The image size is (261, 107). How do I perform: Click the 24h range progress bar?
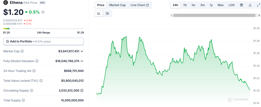pos(43,29)
